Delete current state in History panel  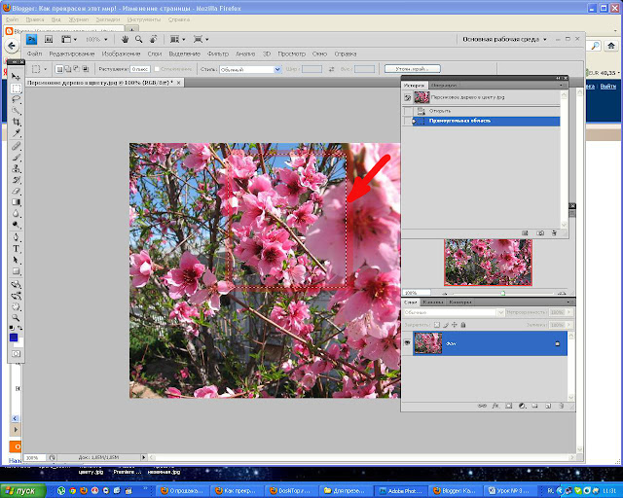(x=554, y=233)
